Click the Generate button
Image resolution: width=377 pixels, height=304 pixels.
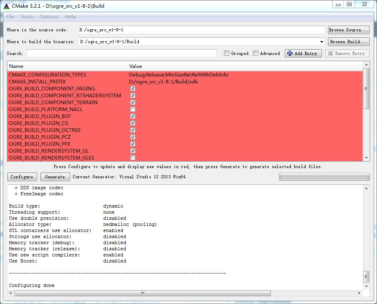click(x=55, y=177)
